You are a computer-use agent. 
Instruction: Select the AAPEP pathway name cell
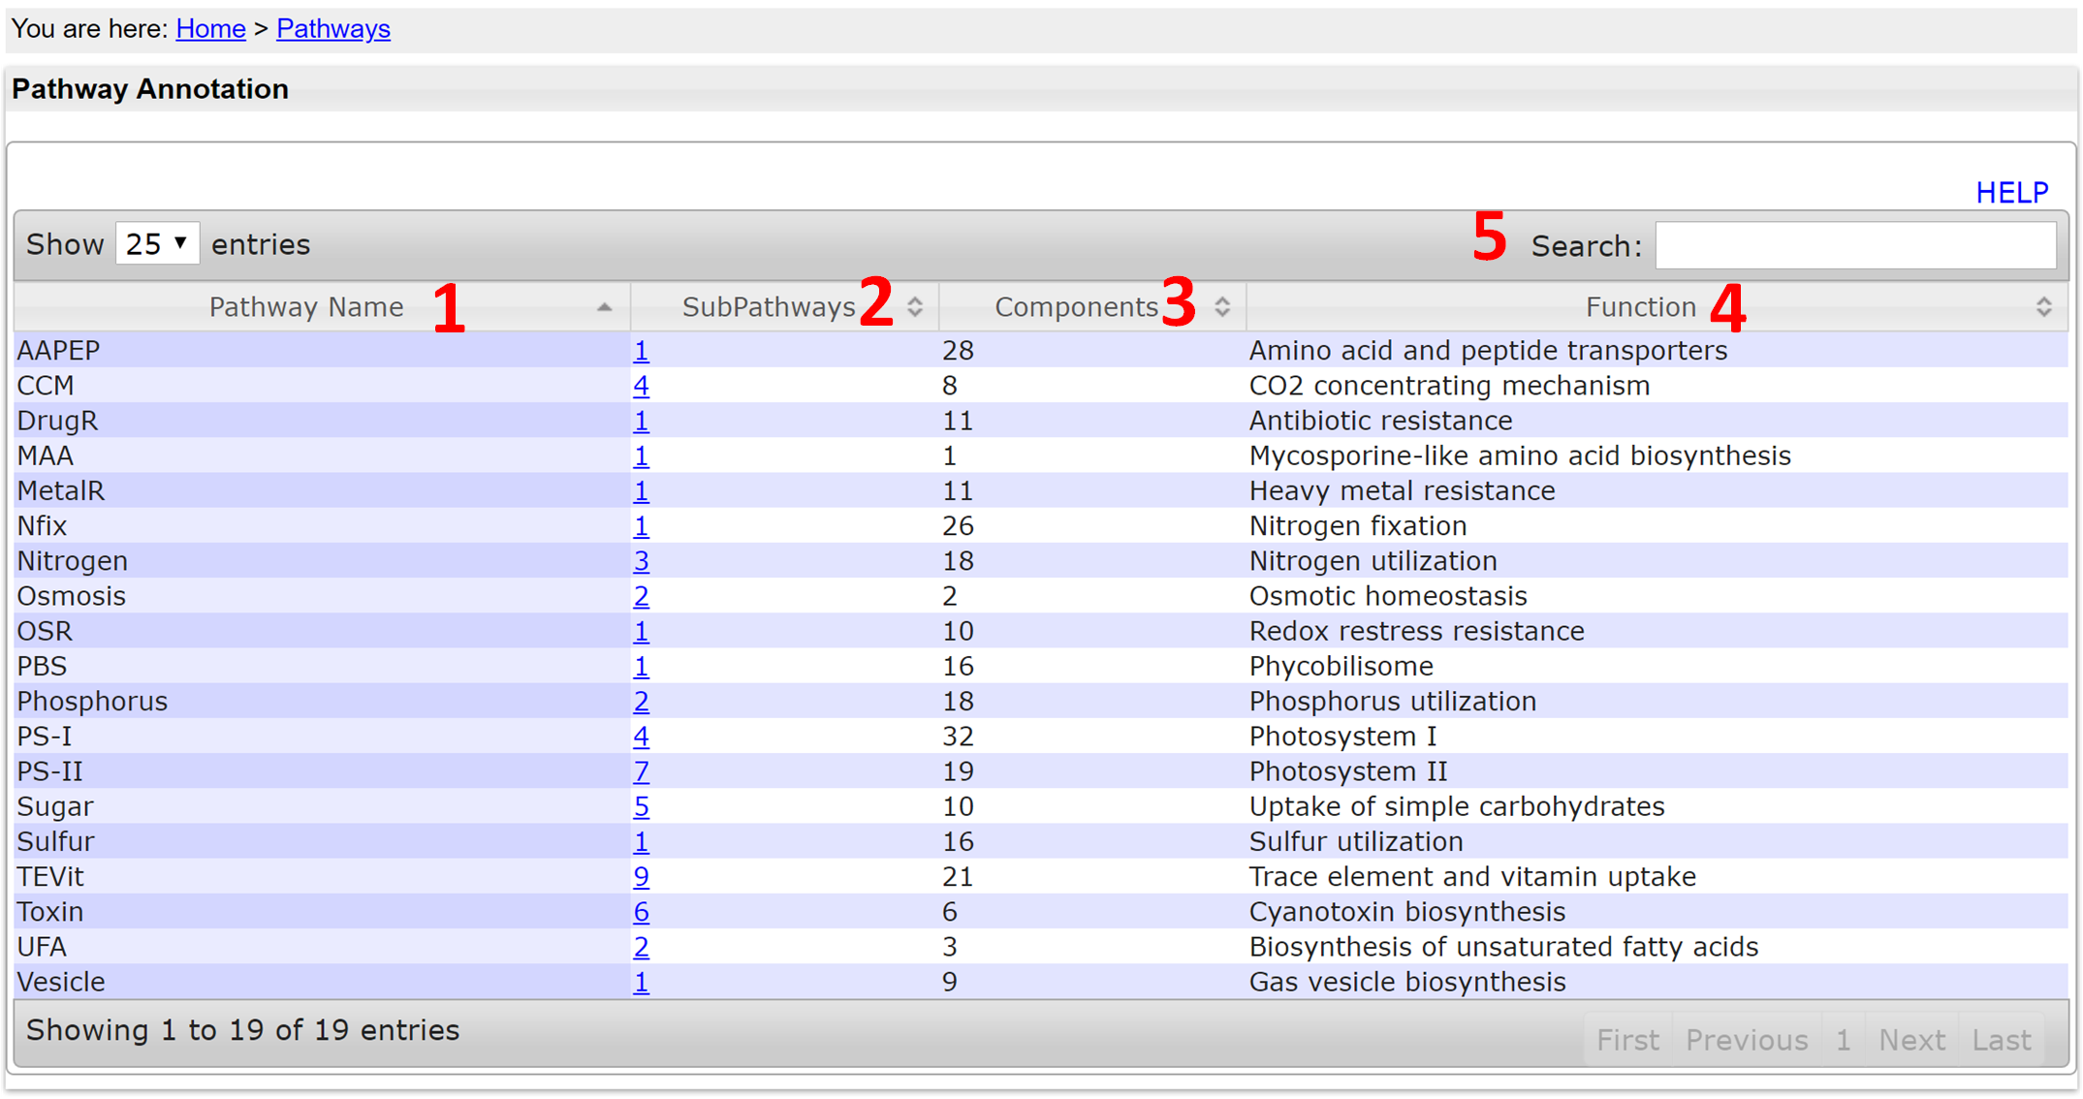click(x=322, y=351)
